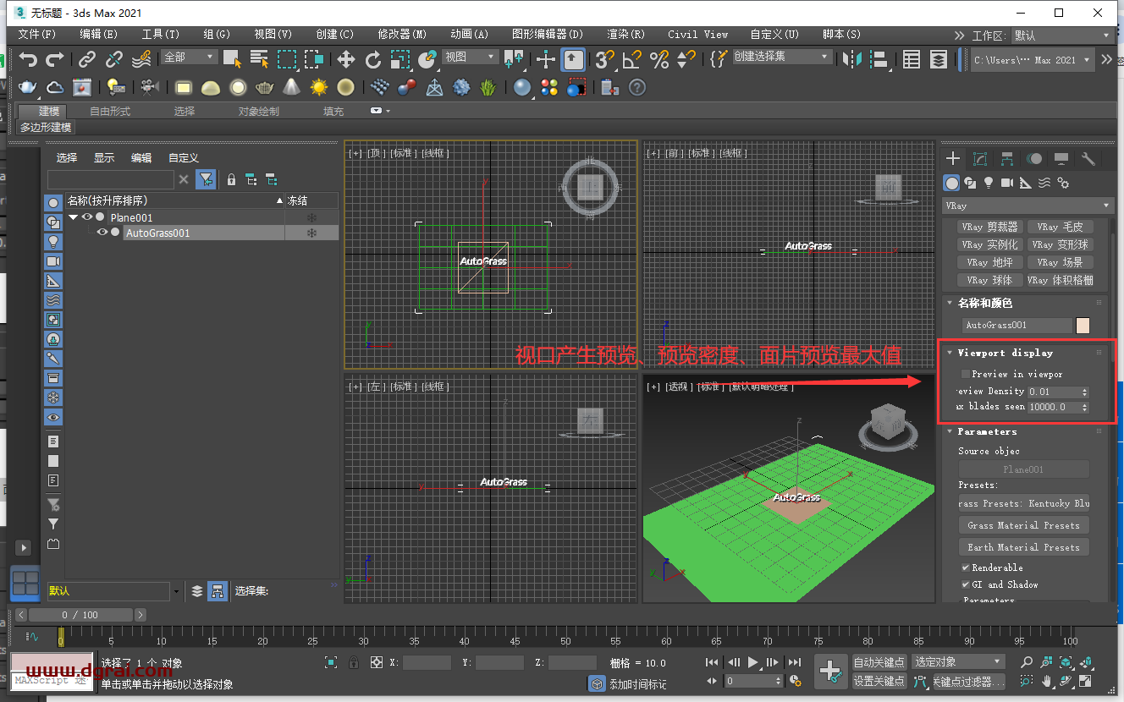1124x702 pixels.
Task: Select the Lights creation category bulb icon
Action: [988, 183]
